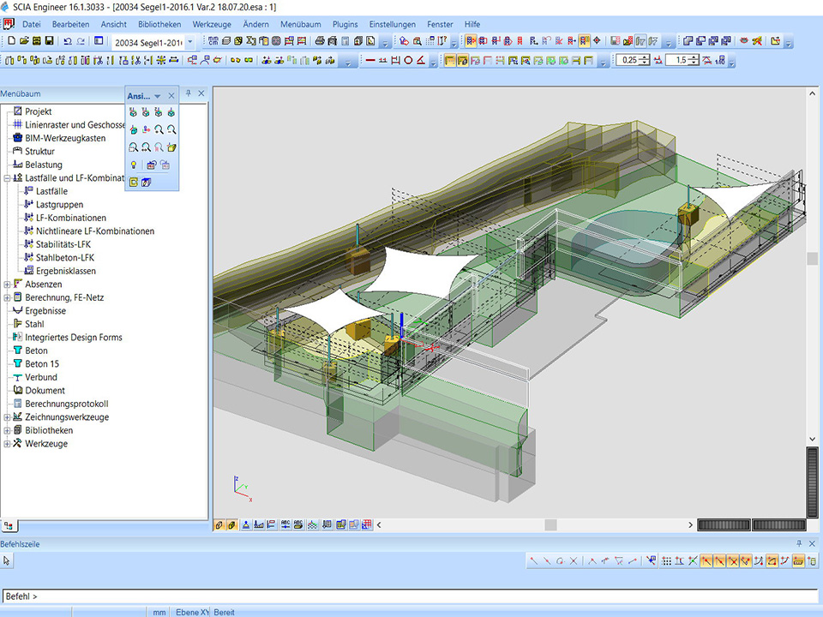Click the Undo arrow icon
The image size is (823, 617).
[68, 41]
